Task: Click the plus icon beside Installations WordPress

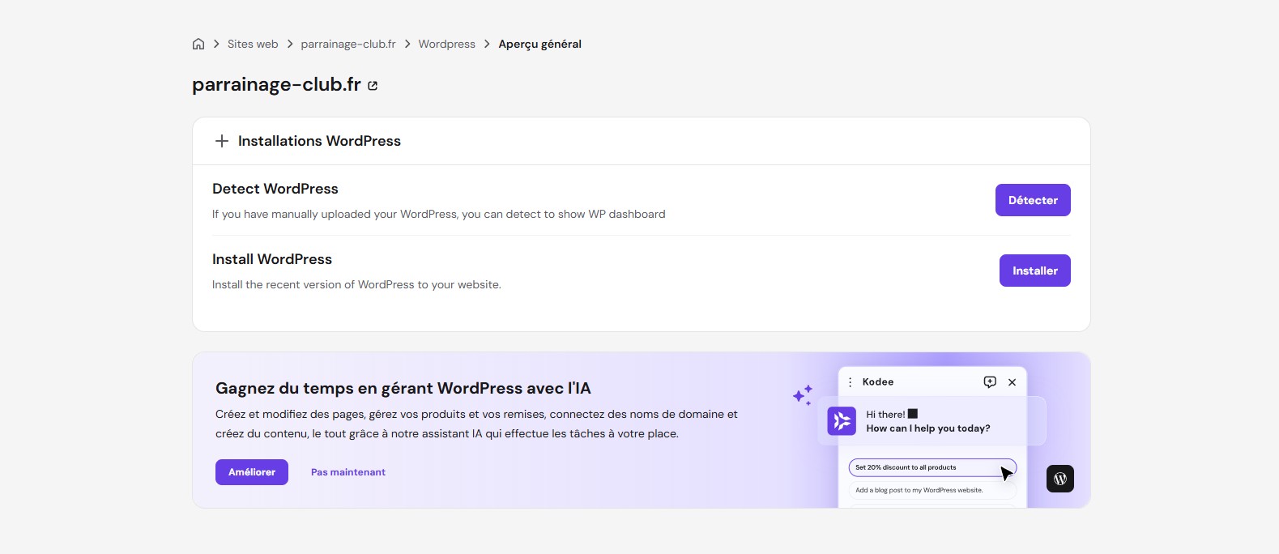Action: point(221,141)
